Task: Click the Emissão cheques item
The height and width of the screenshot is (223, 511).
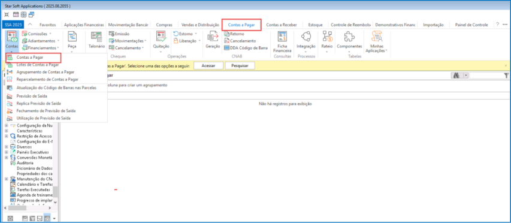Action: (119, 34)
